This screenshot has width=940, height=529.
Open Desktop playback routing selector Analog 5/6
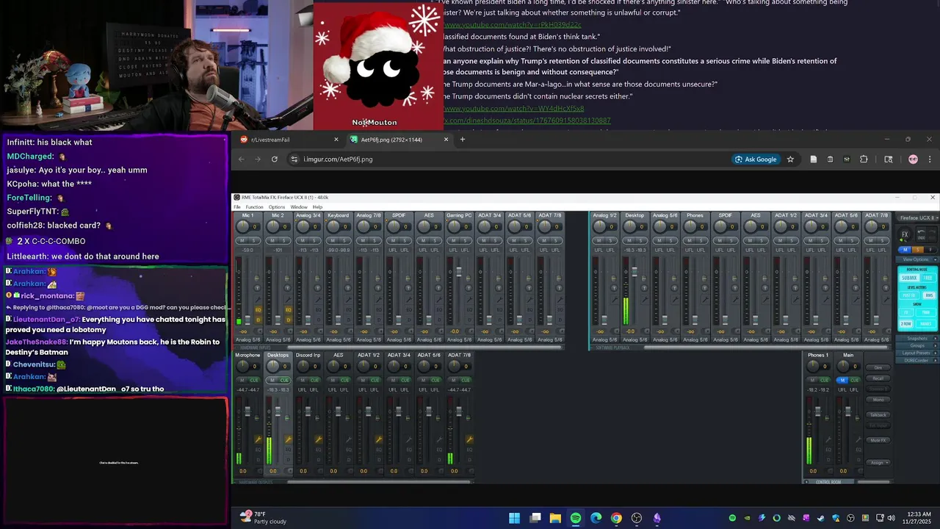click(634, 339)
